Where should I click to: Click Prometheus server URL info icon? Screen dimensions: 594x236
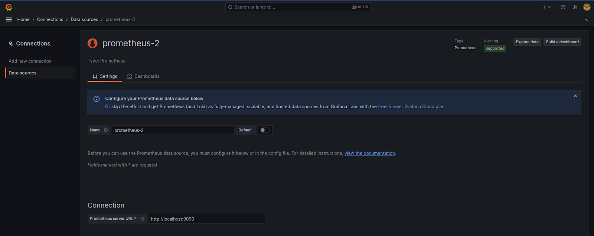click(x=142, y=219)
